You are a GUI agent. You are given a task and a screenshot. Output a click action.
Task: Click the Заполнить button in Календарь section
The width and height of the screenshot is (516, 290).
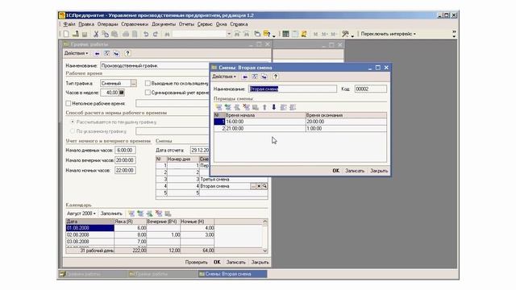(x=111, y=213)
